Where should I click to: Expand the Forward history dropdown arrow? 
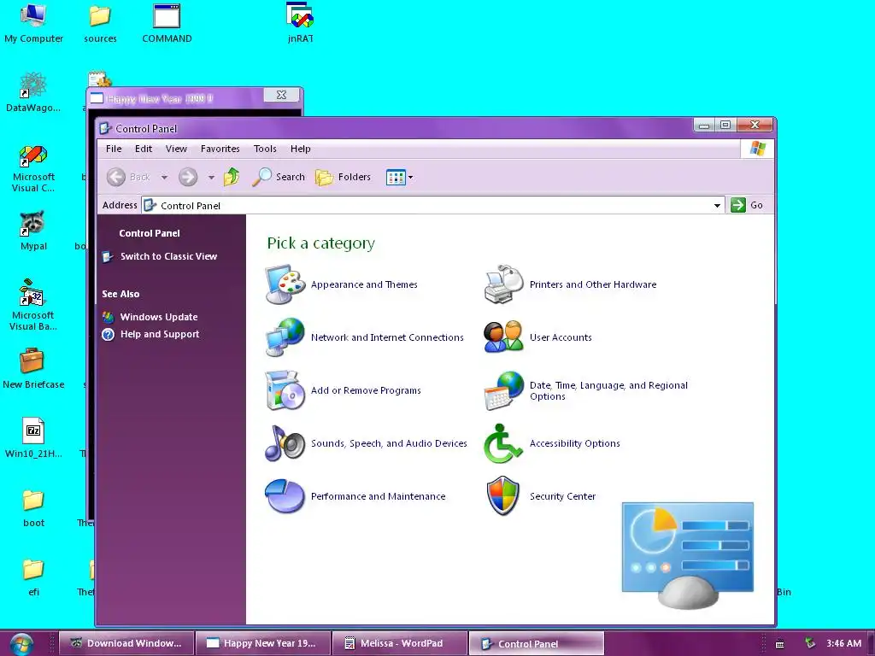tap(211, 178)
